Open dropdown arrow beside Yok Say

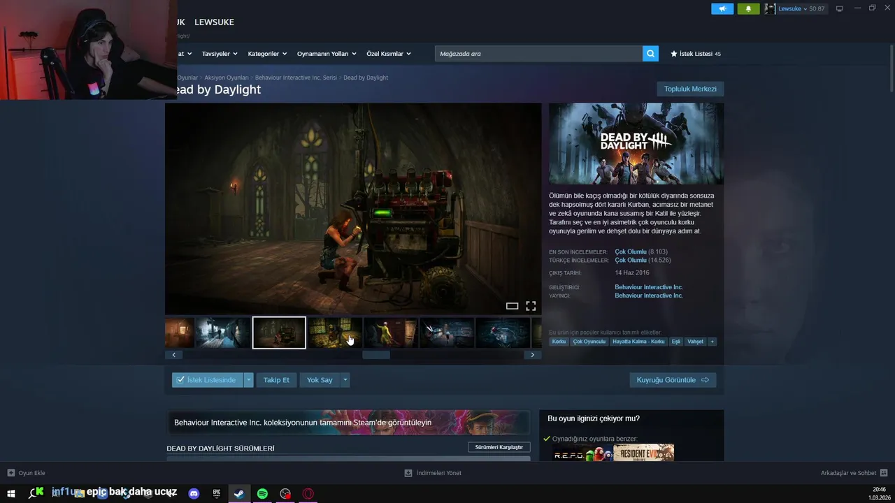(x=345, y=380)
